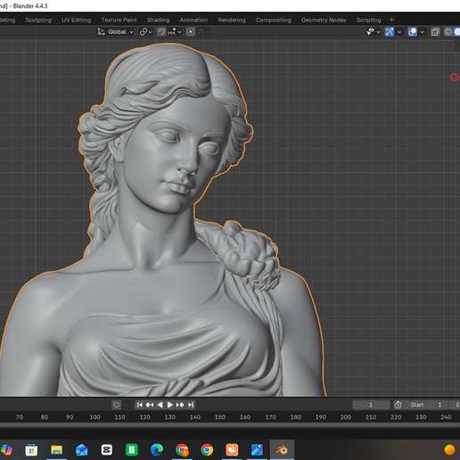This screenshot has height=460, width=460.
Task: Toggle X-Ray view
Action: pos(435,32)
